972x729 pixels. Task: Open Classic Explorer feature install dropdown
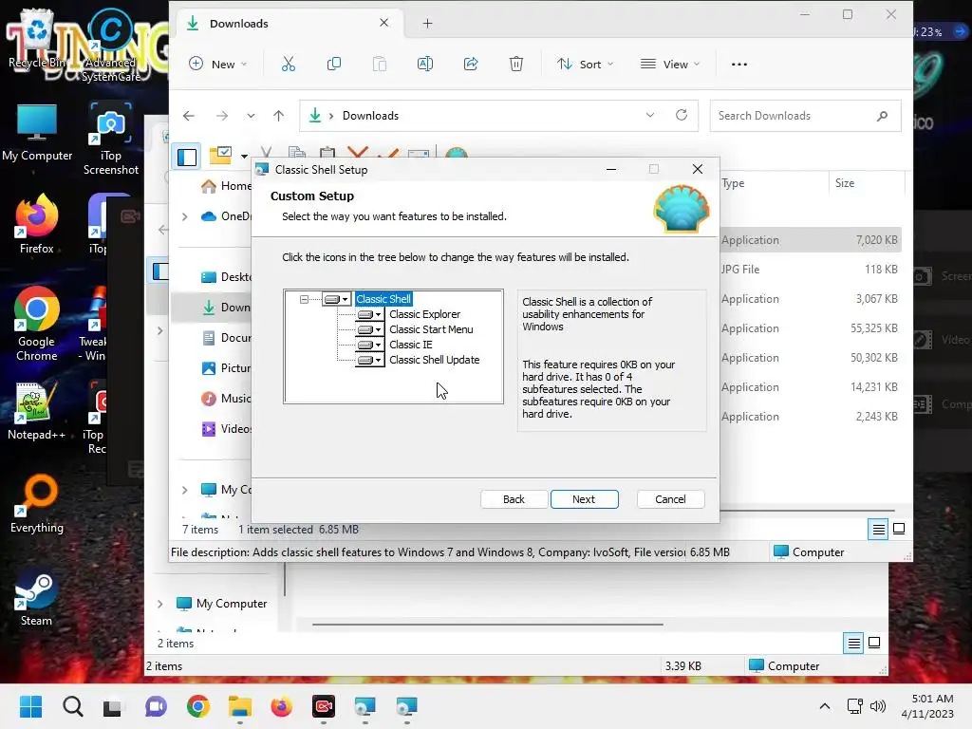(x=369, y=314)
